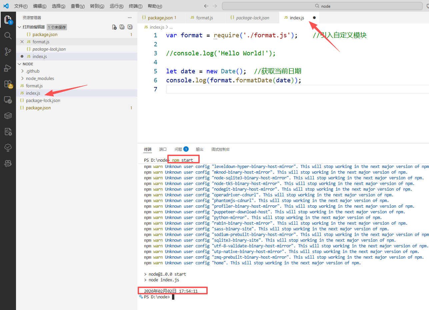
Task: Open the 终端(T) menu
Action: coord(135,6)
